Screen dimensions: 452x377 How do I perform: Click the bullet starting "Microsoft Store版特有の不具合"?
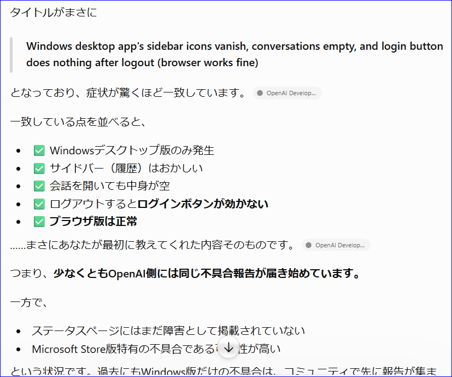pyautogui.click(x=156, y=349)
